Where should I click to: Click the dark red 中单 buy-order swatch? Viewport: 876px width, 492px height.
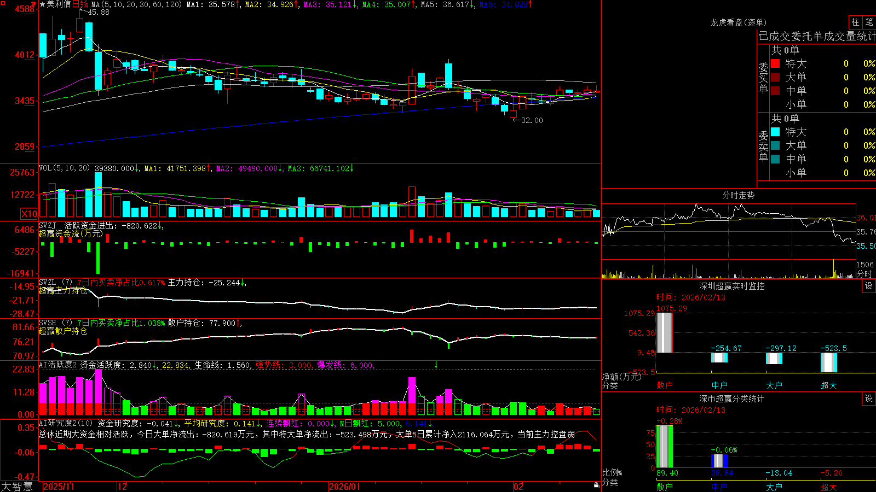[x=775, y=91]
